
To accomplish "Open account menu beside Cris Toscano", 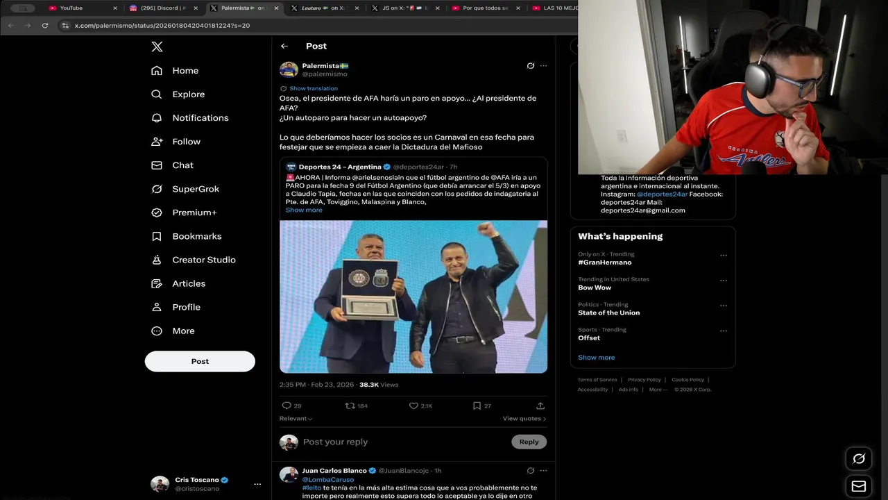I will point(257,484).
